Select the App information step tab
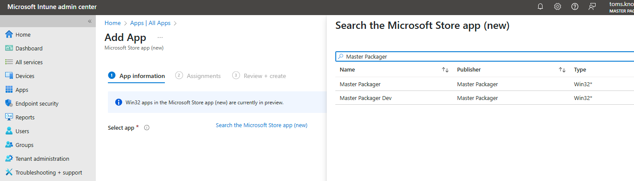The image size is (634, 181). (136, 76)
